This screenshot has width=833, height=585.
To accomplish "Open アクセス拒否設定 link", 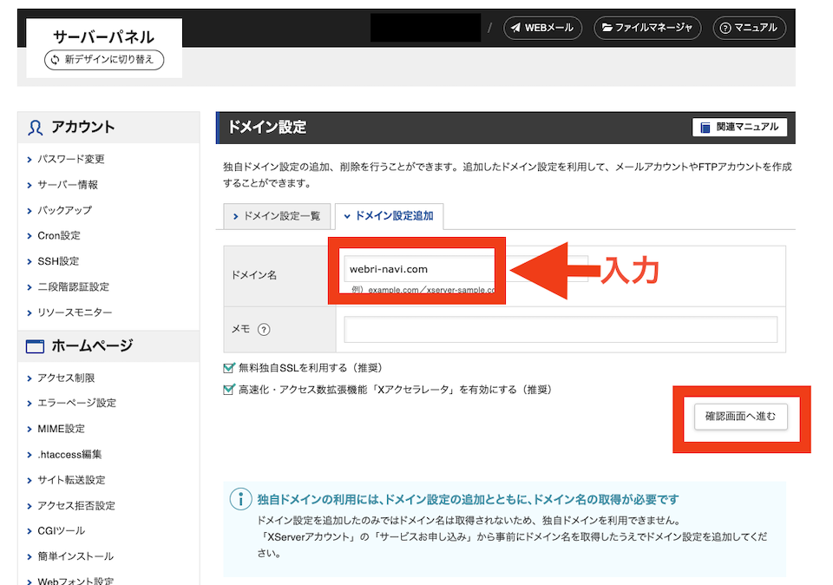I will tap(76, 505).
